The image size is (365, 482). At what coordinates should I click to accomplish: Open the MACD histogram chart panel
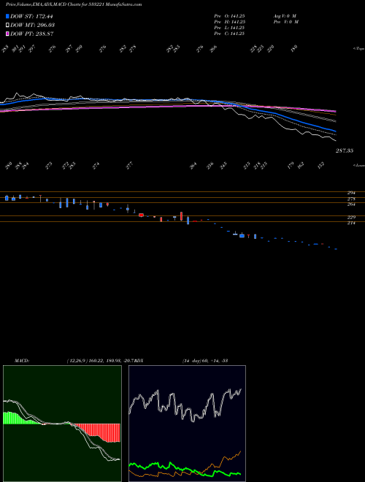62,424
